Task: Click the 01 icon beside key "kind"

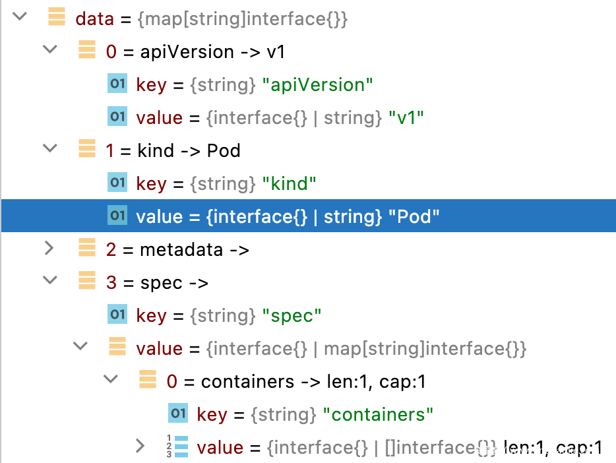Action: point(117,183)
